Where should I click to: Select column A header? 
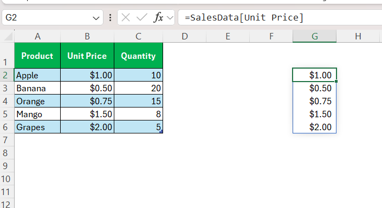(x=37, y=36)
